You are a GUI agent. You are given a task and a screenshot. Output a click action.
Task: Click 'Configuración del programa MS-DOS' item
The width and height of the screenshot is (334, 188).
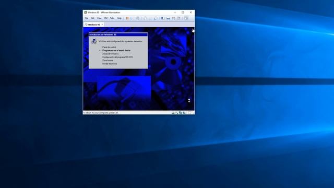tap(117, 57)
